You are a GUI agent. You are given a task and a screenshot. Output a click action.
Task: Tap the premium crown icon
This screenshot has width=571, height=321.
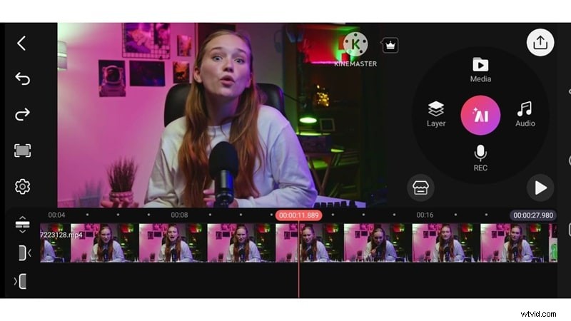390,46
